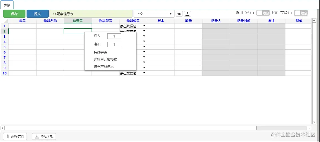This screenshot has height=142, width=320.
Task: Expand row 7 物料编号 dropdown arrow
Action: (x=144, y=57)
